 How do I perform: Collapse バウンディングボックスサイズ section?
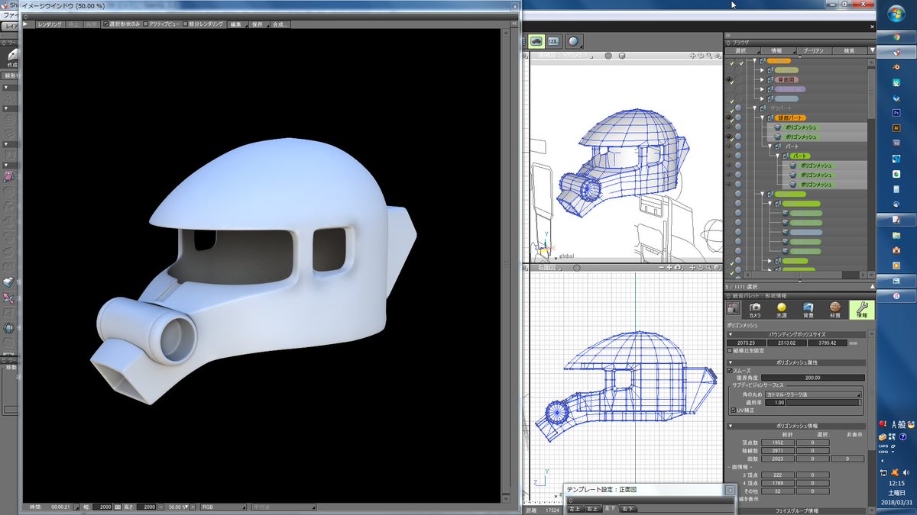[x=731, y=334]
